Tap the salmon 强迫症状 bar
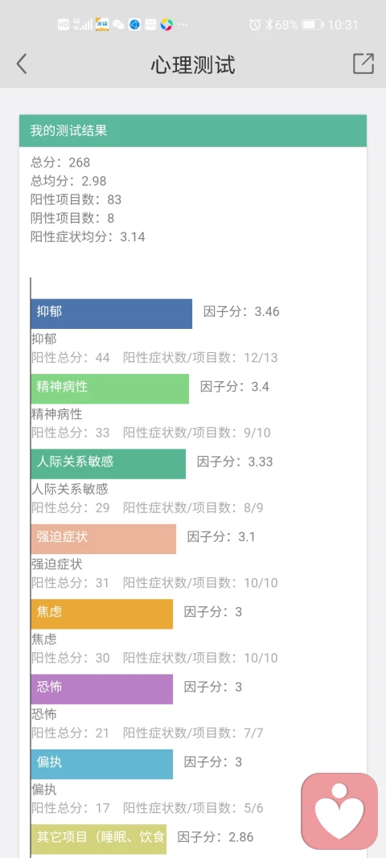Screen dimensions: 386x858 point(104,539)
